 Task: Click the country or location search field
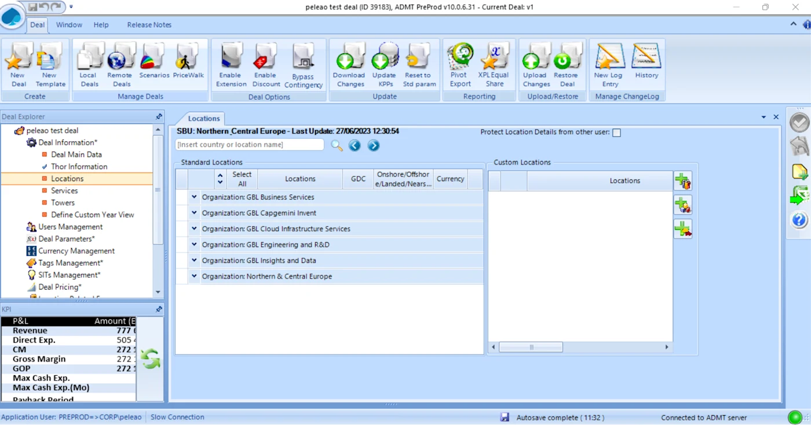coord(250,145)
